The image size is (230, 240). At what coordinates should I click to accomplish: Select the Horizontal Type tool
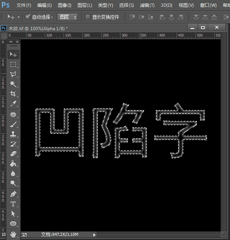(x=13, y=204)
